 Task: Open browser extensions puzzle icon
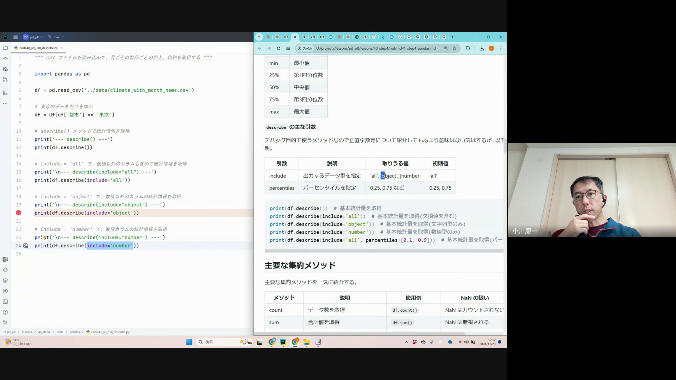pyautogui.click(x=468, y=48)
